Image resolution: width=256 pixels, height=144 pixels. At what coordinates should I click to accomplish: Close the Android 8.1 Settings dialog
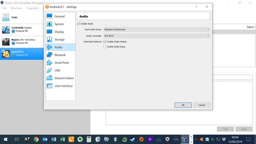[207, 7]
